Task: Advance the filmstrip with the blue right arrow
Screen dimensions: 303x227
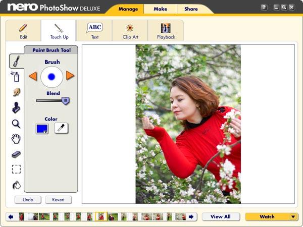Action: 191,217
